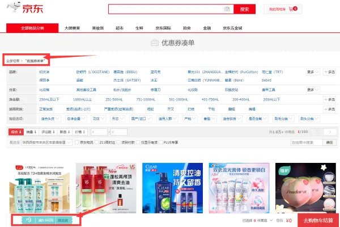340x227 pixels.
Task: Open the L'Oreal shampoo product image
Action: click(40, 188)
